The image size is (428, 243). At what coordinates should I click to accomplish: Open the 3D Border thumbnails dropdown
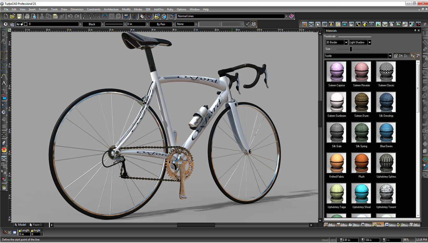pos(346,42)
